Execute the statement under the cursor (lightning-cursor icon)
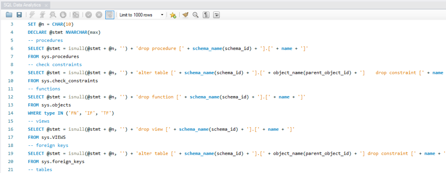 coord(43,15)
